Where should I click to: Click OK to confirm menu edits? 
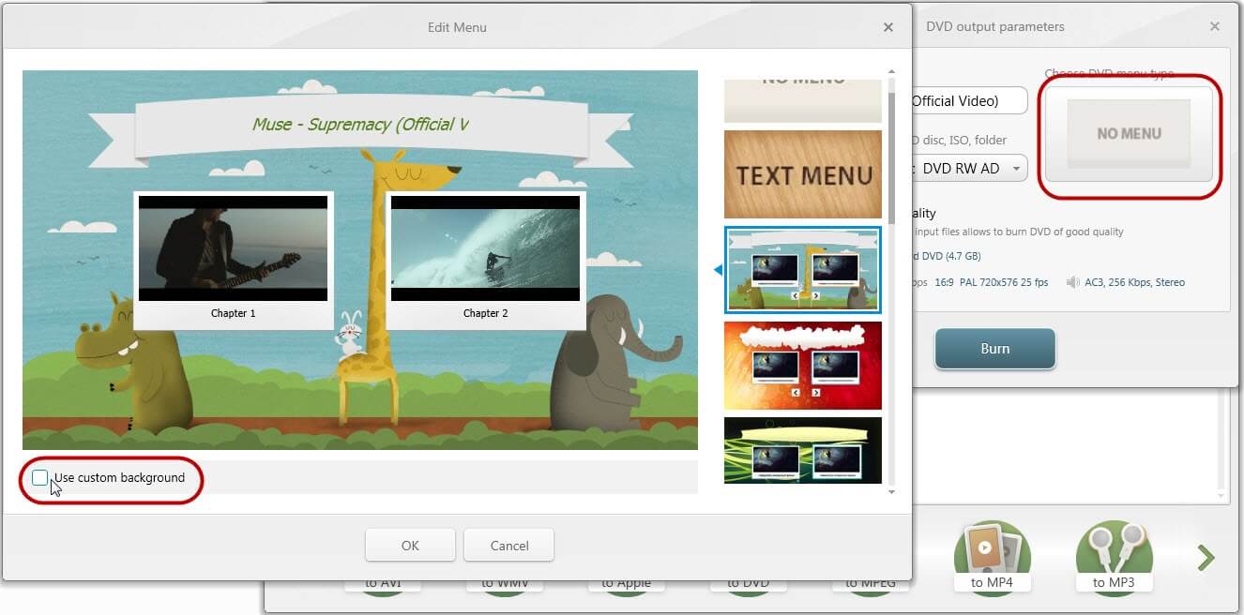(410, 545)
